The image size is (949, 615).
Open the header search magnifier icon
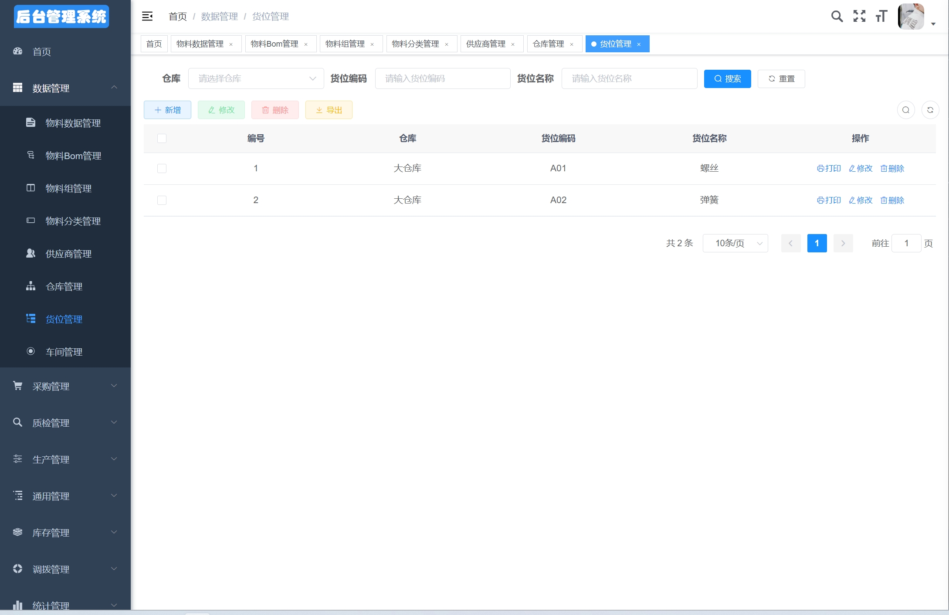pyautogui.click(x=837, y=17)
